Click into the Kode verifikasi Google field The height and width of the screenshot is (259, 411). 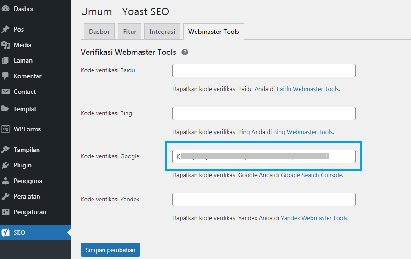[263, 156]
